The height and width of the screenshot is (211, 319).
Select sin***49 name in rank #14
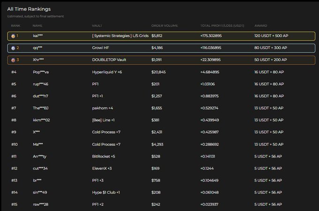[x=40, y=192]
